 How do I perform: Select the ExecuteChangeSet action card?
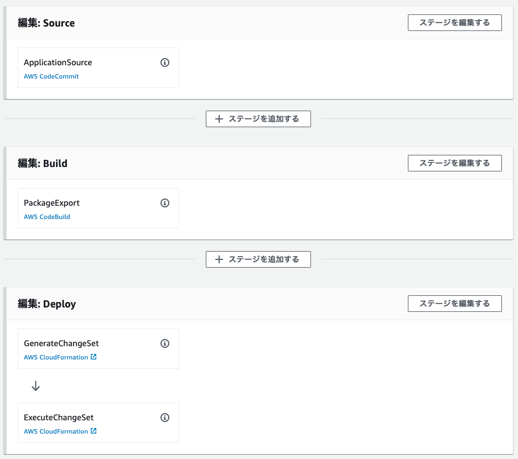point(99,423)
